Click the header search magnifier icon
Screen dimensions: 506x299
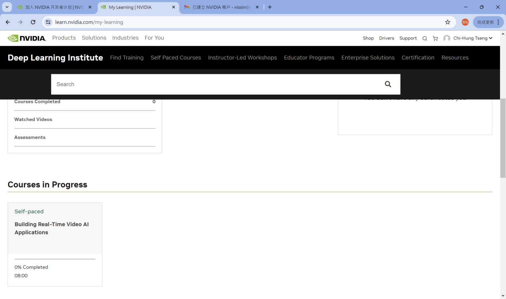[425, 38]
